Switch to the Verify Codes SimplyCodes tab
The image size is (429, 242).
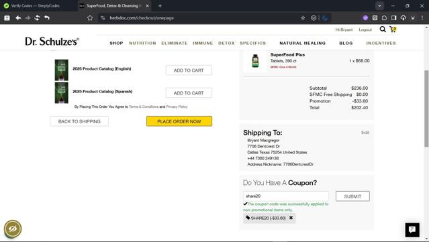coord(35,6)
